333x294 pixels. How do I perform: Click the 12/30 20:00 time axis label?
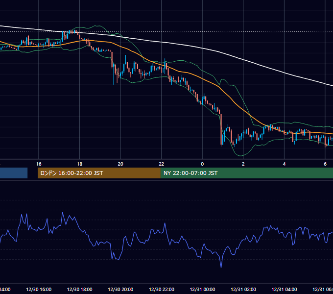point(120,289)
